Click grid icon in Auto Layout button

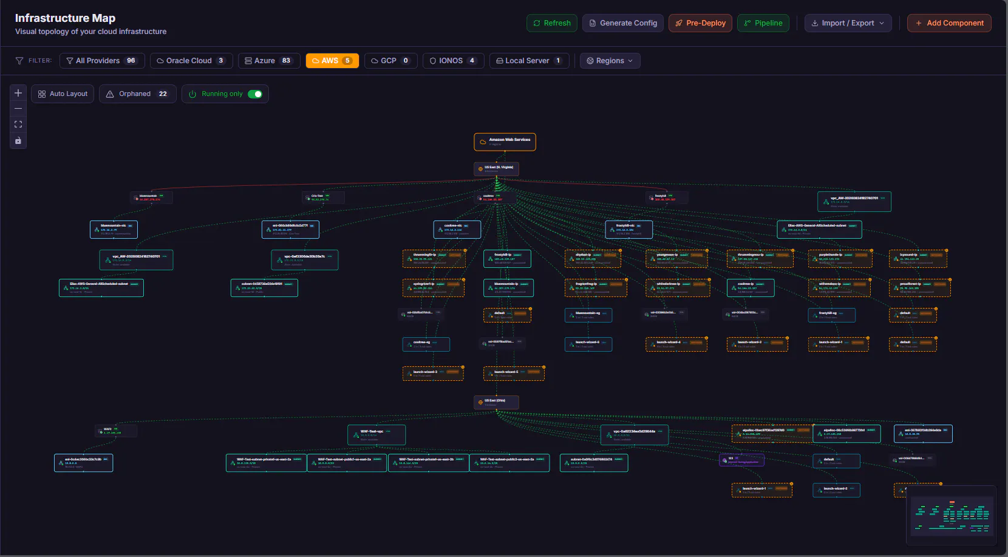pyautogui.click(x=42, y=94)
